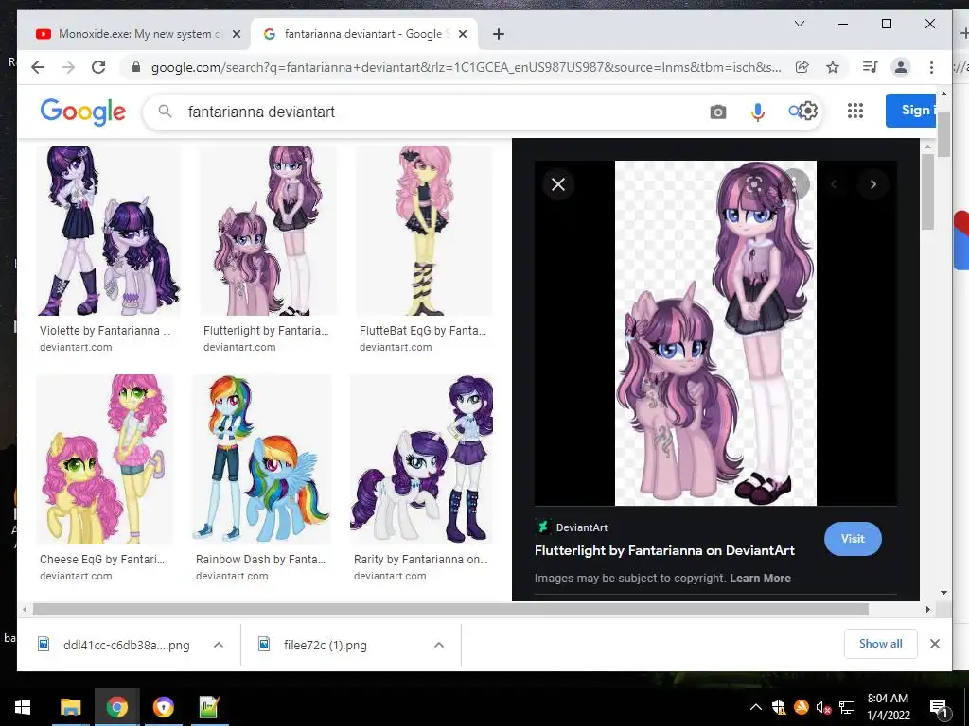Click the DeviantArt source logo

pyautogui.click(x=543, y=527)
